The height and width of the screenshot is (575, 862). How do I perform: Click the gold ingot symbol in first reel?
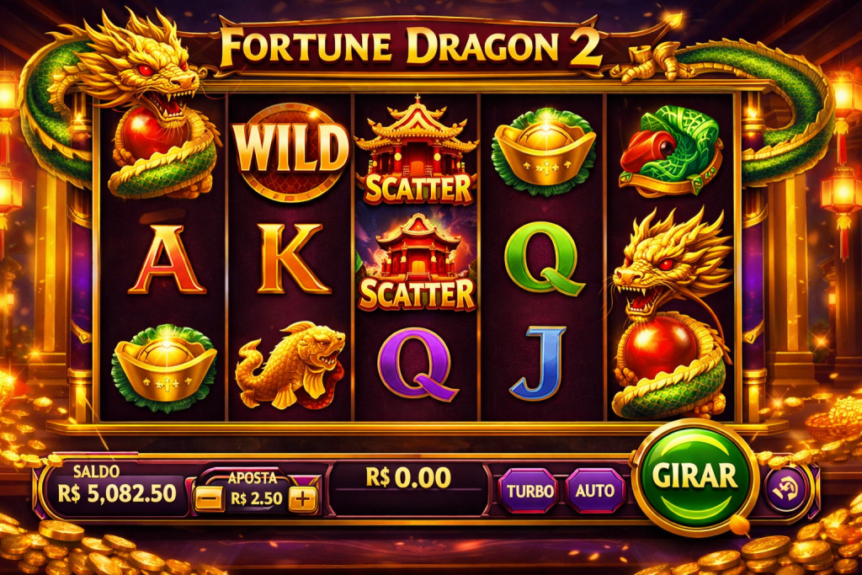pyautogui.click(x=164, y=367)
